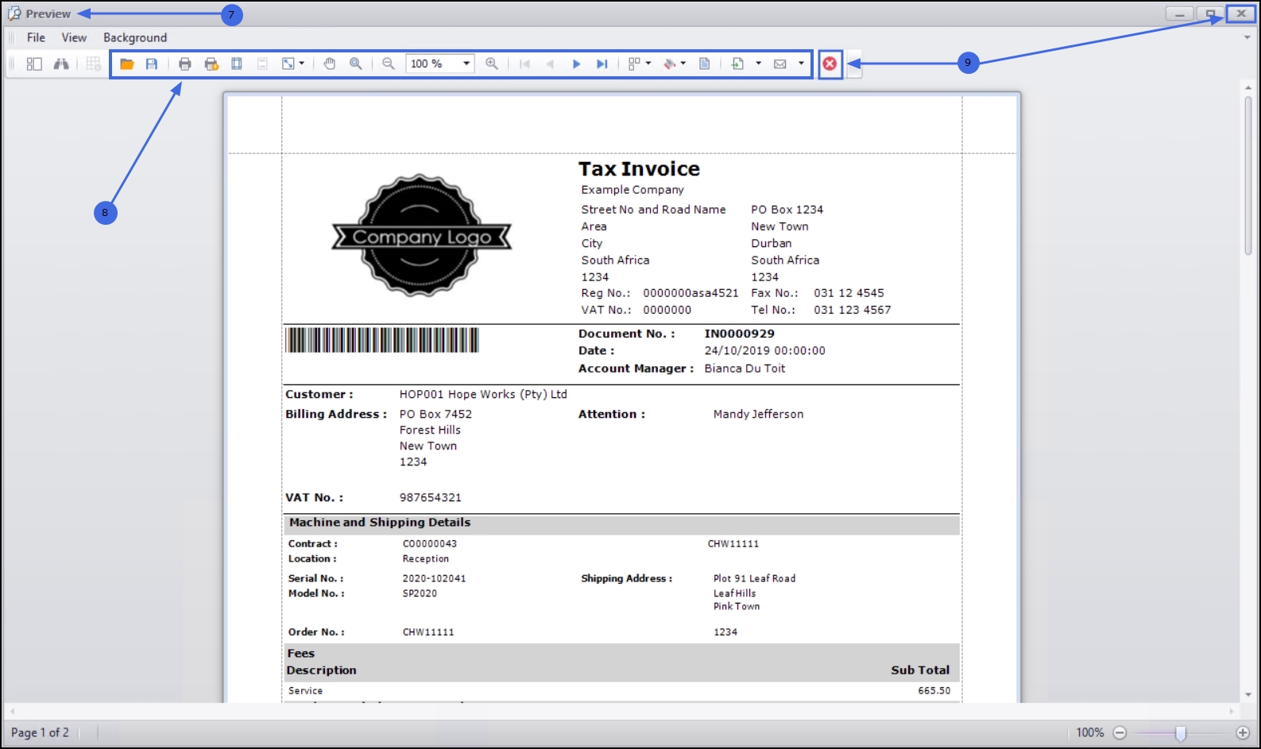The width and height of the screenshot is (1261, 749).
Task: Open the File menu
Action: [x=36, y=37]
